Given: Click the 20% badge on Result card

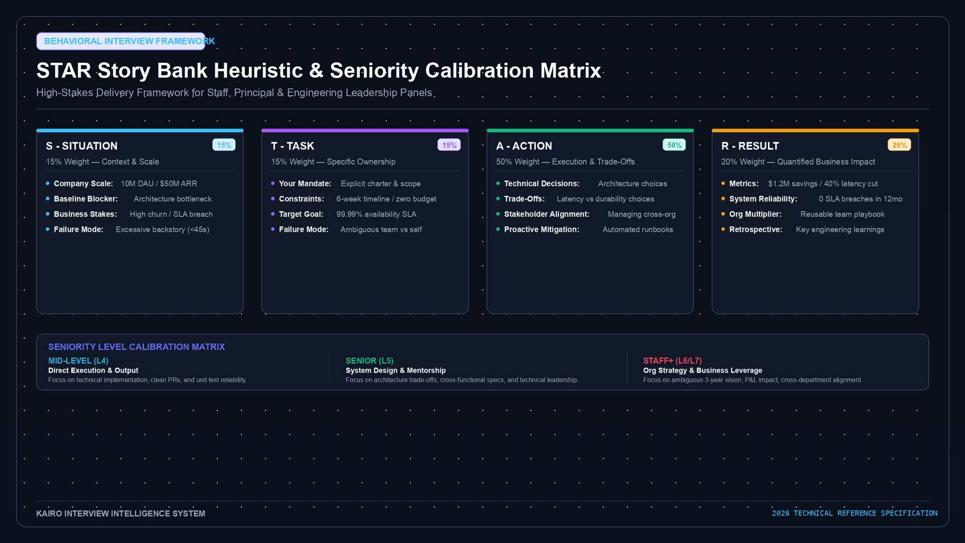Looking at the screenshot, I should (900, 145).
